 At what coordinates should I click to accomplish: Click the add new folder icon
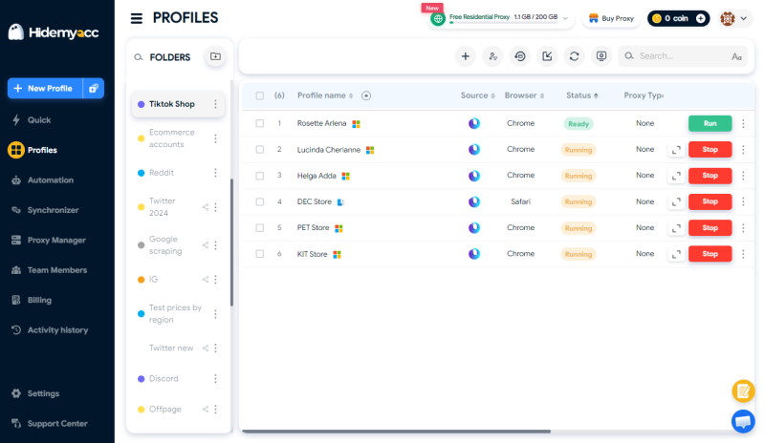pyautogui.click(x=215, y=56)
